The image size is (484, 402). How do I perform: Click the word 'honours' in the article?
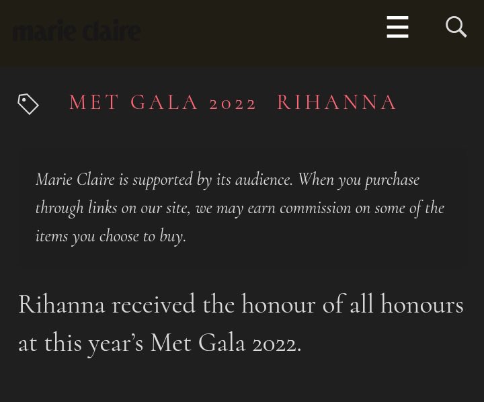pos(422,305)
